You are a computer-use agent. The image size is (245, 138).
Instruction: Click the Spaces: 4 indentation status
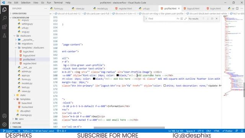point(190,131)
